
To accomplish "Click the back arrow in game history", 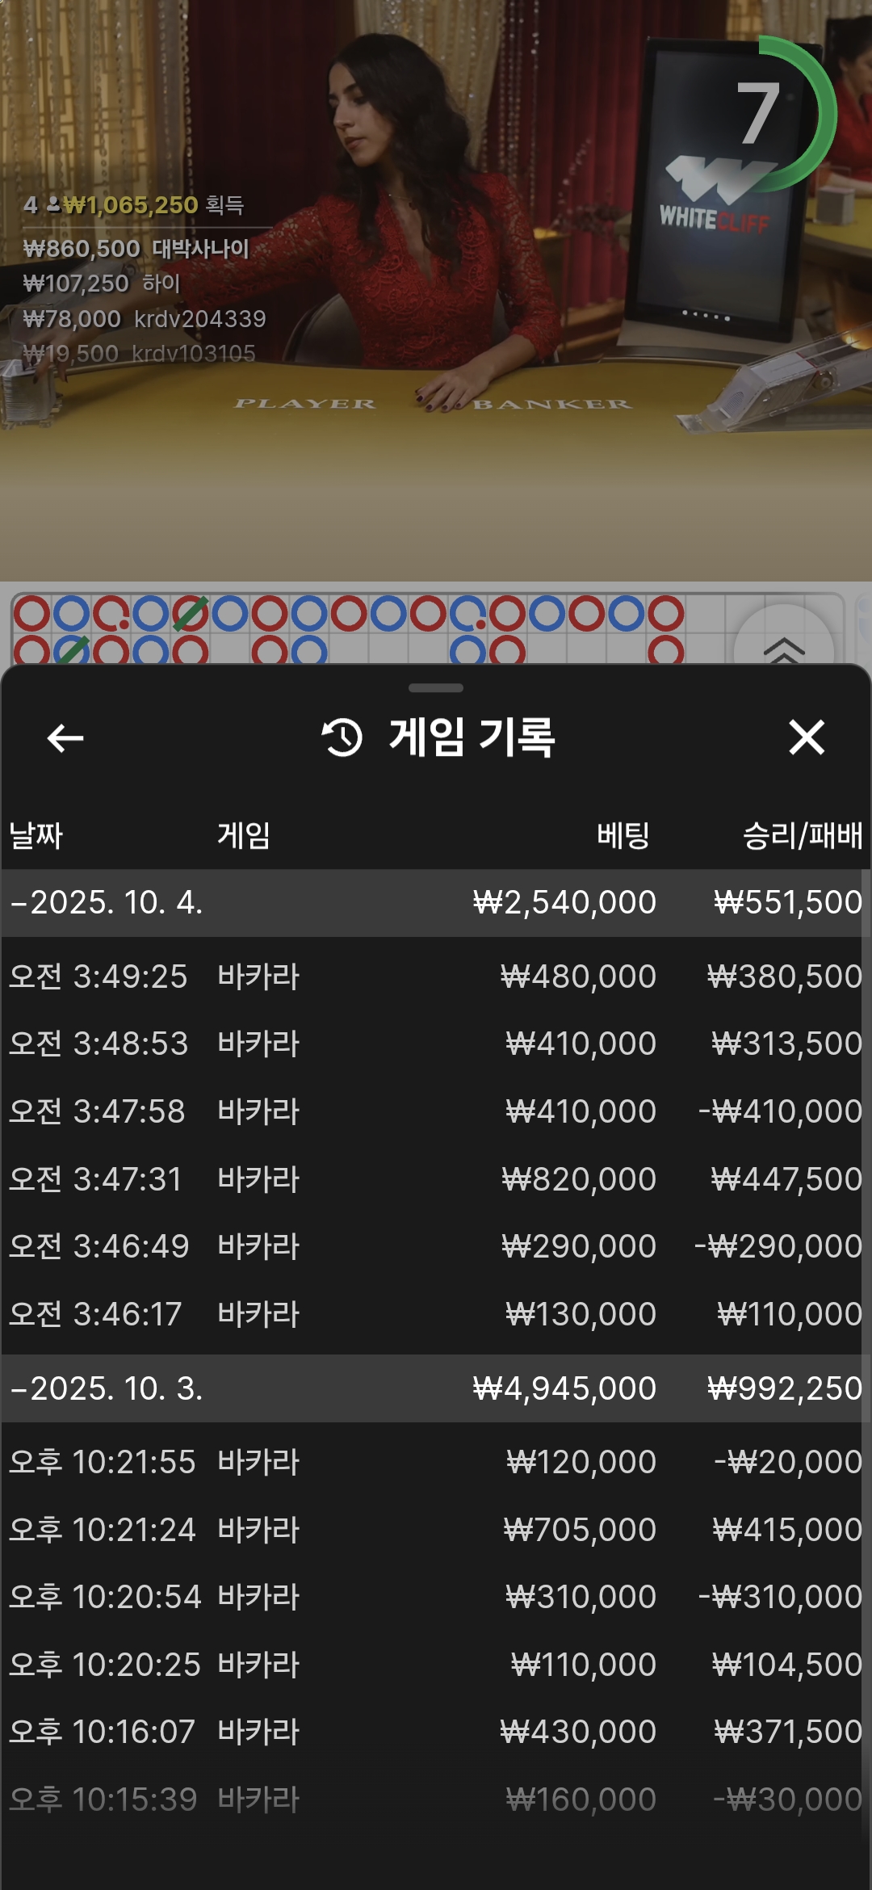I will coord(65,737).
